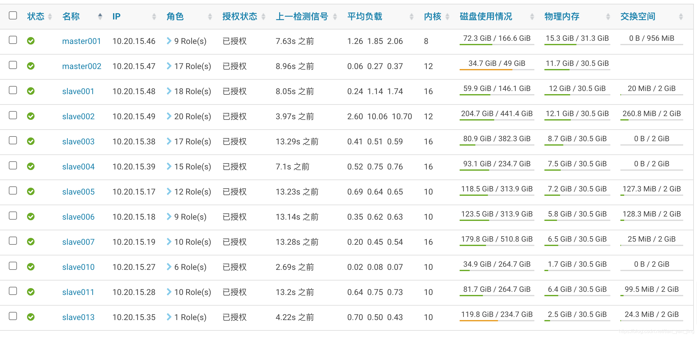Sort by the 物理内存 header label
The height and width of the screenshot is (337, 697).
coord(562,16)
